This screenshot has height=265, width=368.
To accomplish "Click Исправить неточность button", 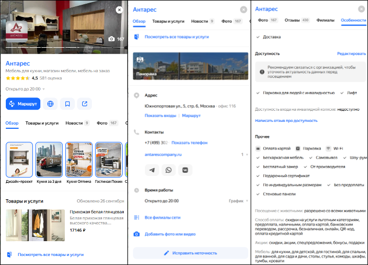I will 190,253.
